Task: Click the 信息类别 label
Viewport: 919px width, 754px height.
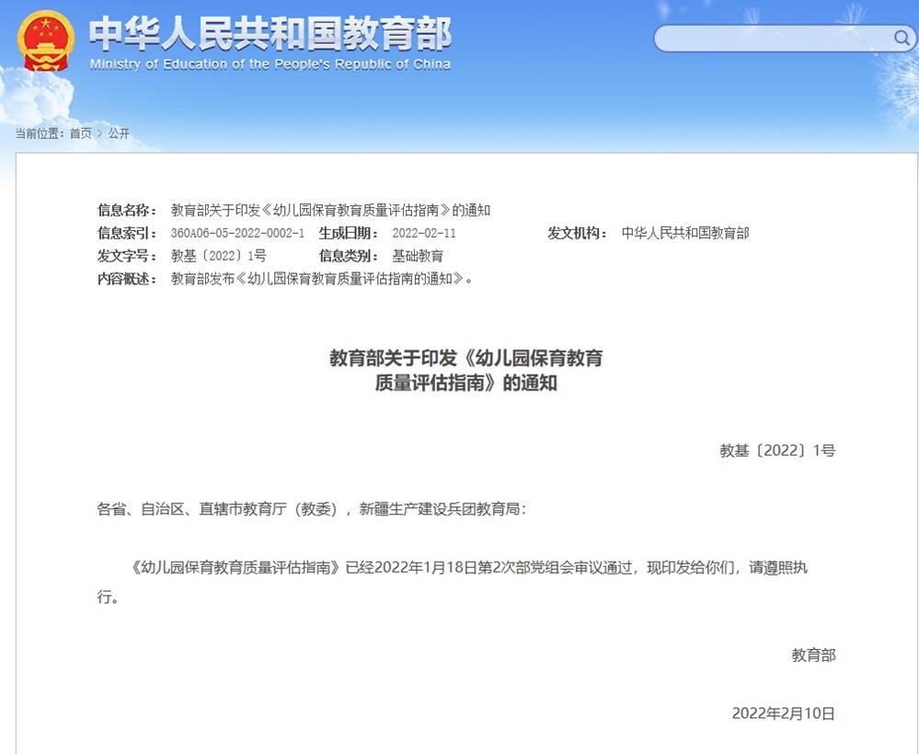Action: (x=349, y=256)
